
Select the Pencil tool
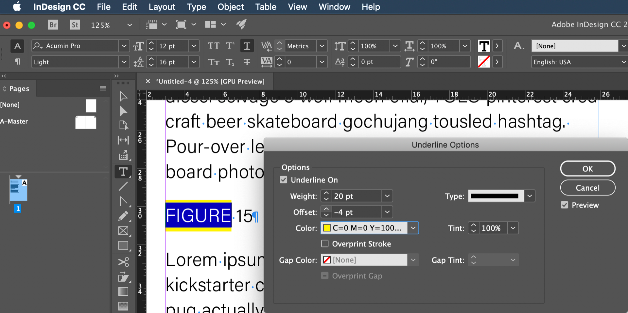[123, 216]
